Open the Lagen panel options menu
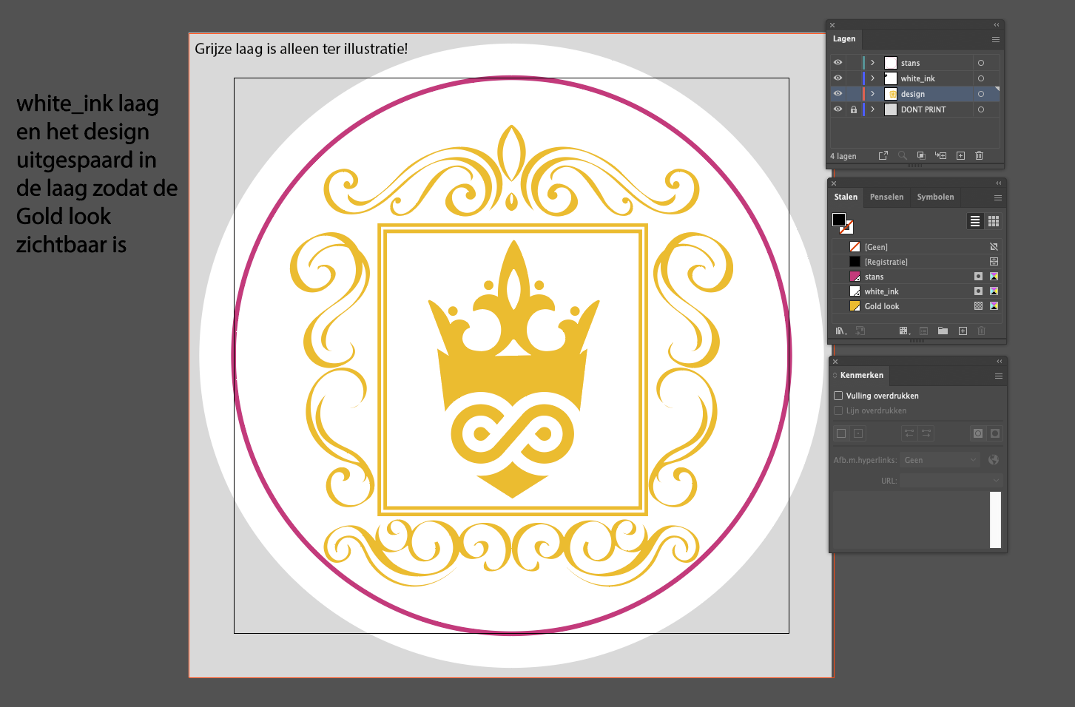 click(x=995, y=39)
